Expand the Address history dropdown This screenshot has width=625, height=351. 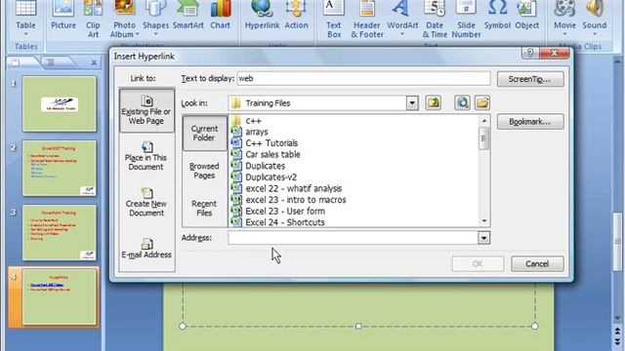pos(483,238)
